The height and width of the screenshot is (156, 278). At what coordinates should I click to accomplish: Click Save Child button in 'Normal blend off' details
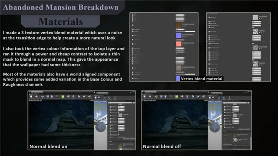247,129
